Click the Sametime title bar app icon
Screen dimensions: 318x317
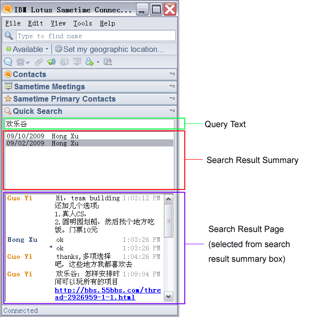click(x=8, y=9)
